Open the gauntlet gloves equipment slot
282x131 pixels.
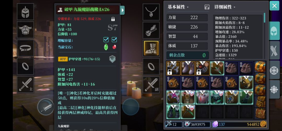(x=151, y=30)
